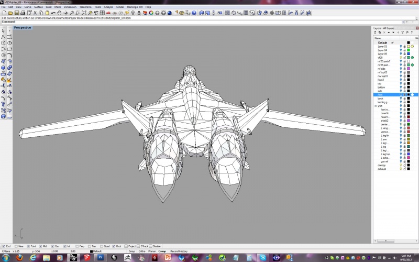Screen dimensions: 419x262
Task: Click the light bulb hide objects icon
Action: (x=133, y=13)
